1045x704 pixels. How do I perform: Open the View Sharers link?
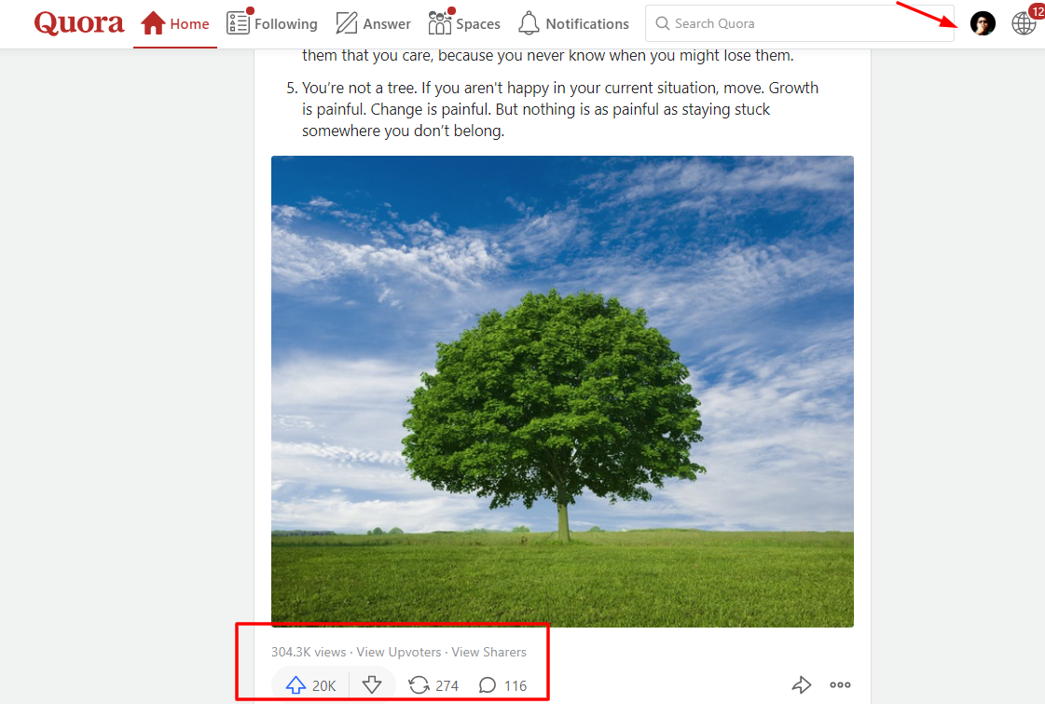point(488,652)
